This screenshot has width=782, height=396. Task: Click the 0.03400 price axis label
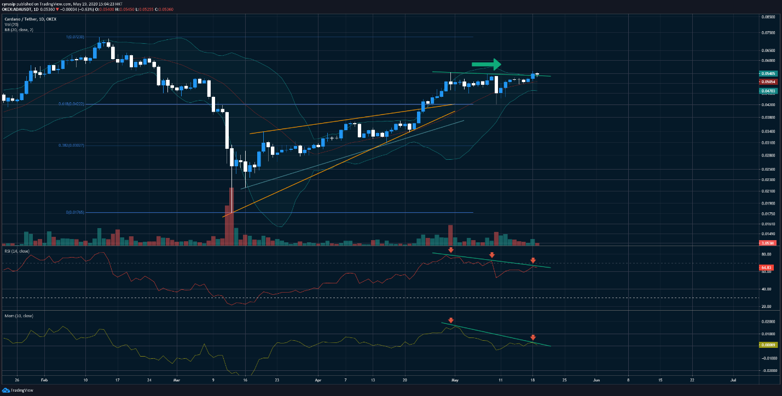(x=768, y=131)
